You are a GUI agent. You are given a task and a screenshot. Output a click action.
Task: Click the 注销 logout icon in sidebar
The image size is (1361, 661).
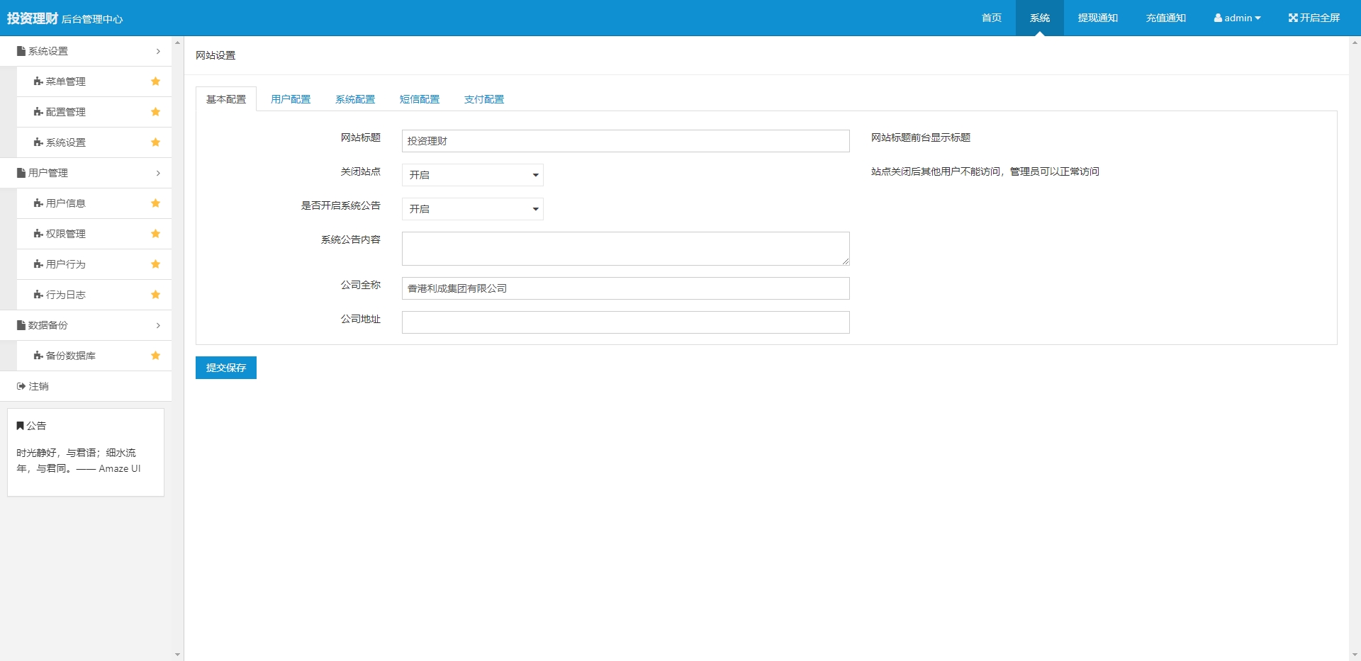(x=21, y=386)
